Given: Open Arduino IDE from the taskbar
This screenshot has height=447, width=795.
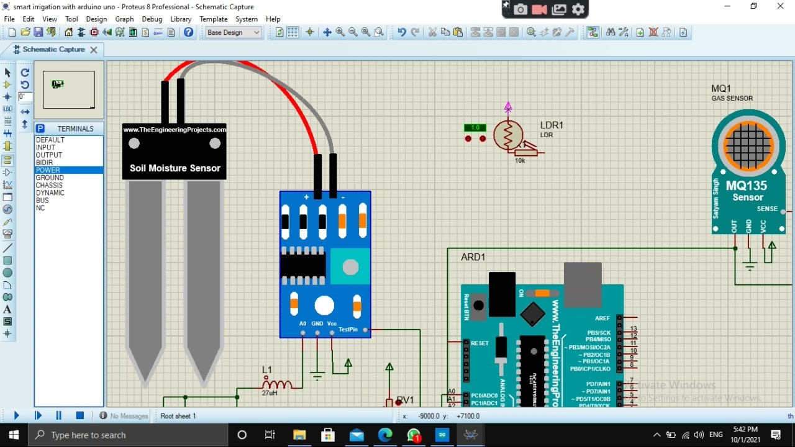Looking at the screenshot, I should click(442, 435).
